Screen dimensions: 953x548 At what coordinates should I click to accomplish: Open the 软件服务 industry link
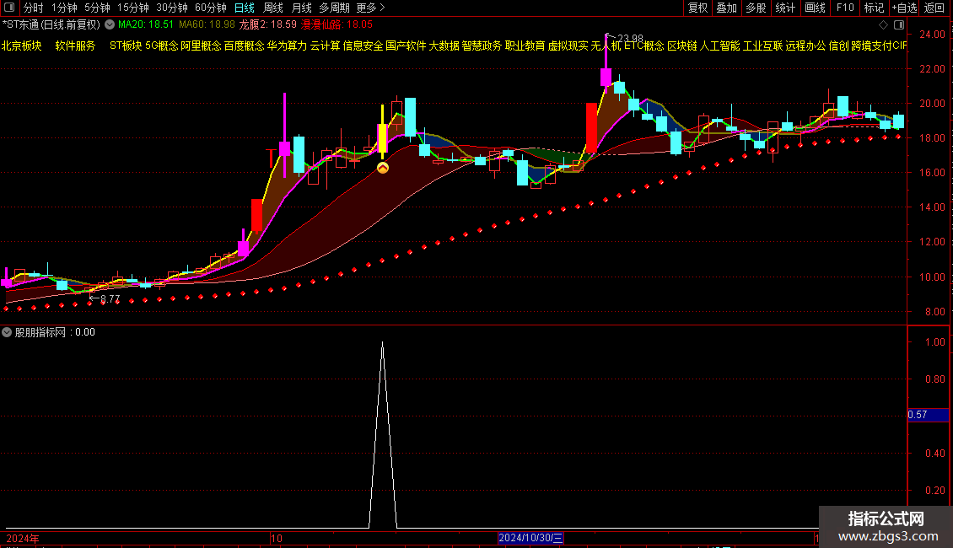[75, 46]
